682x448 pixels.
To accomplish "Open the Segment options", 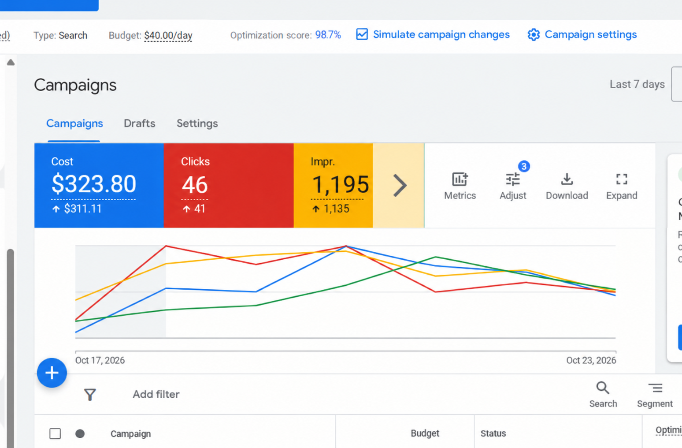I will pos(655,395).
